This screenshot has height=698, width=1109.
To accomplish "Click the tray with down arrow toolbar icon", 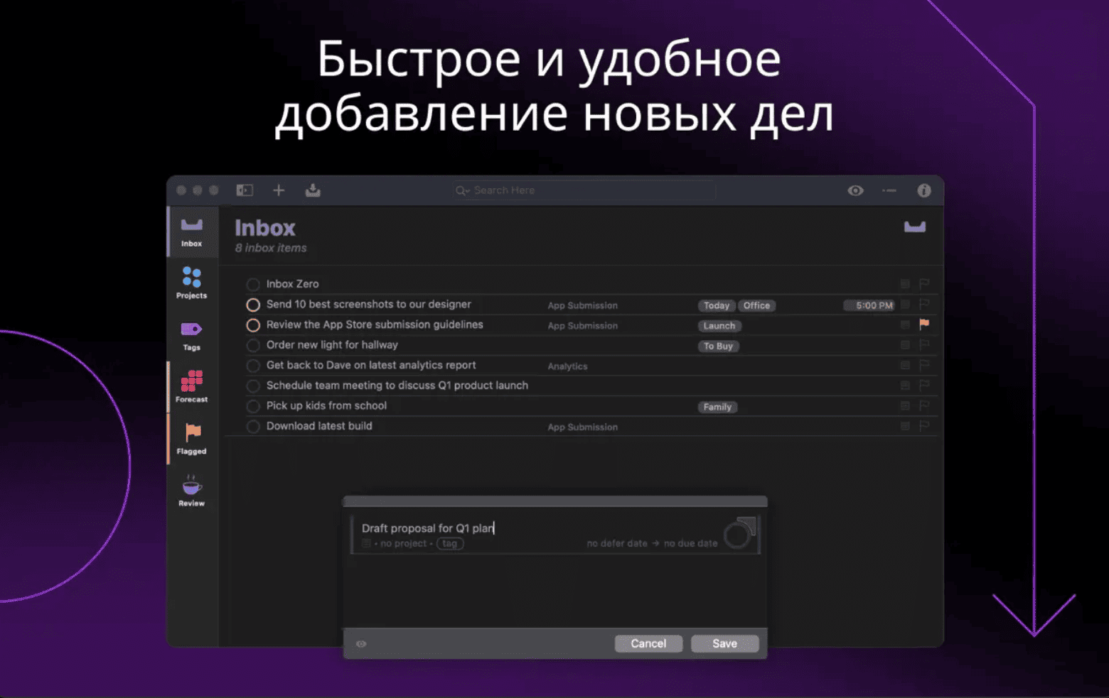I will (313, 190).
